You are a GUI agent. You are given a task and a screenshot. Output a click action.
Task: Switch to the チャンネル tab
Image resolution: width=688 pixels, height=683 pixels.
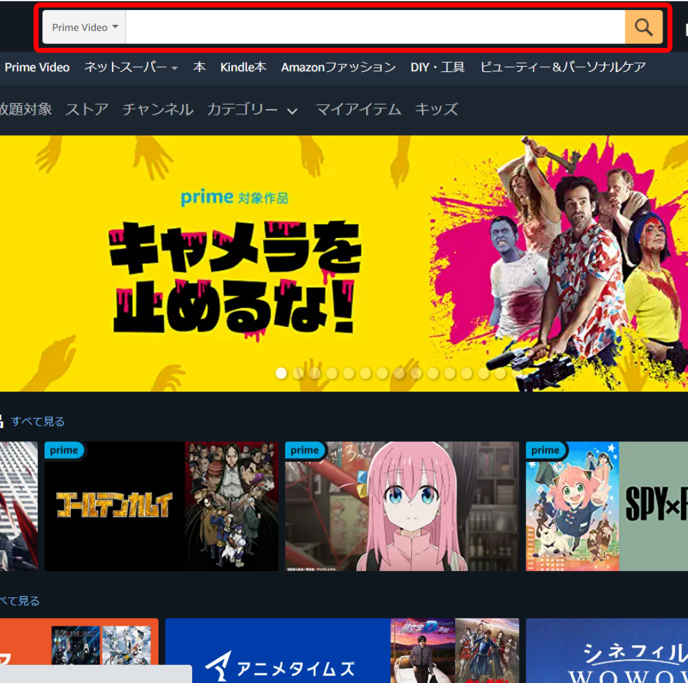(x=158, y=109)
